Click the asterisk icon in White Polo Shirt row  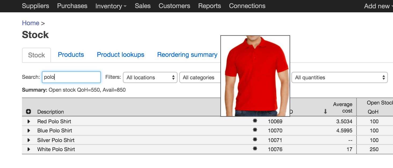(x=255, y=149)
